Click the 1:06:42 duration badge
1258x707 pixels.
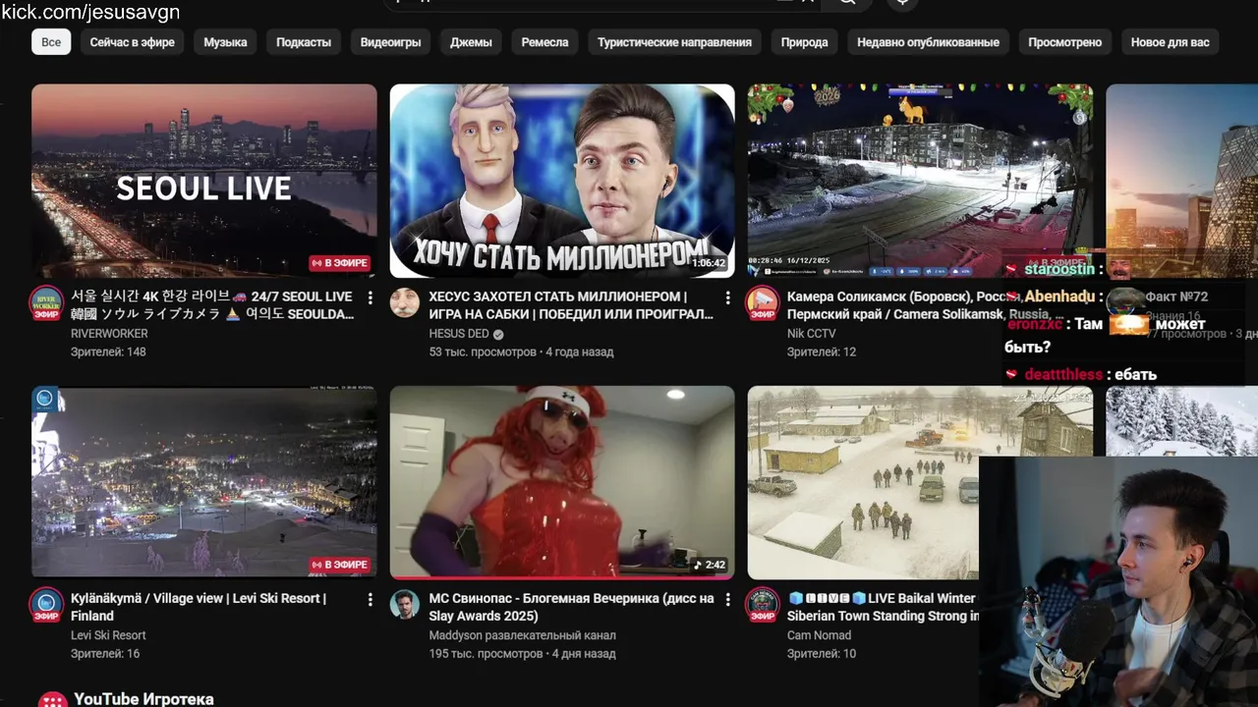(x=708, y=263)
